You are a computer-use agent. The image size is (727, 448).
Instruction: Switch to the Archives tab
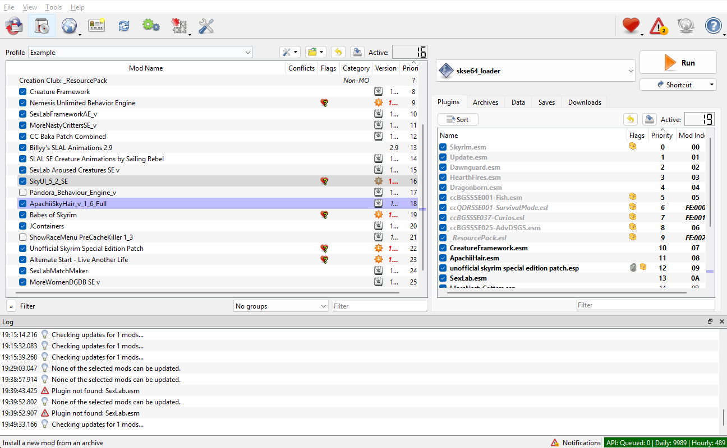click(x=485, y=102)
